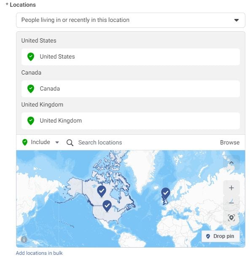Open the map info icon
Viewport: 250px width, 259px height.
(x=24, y=239)
